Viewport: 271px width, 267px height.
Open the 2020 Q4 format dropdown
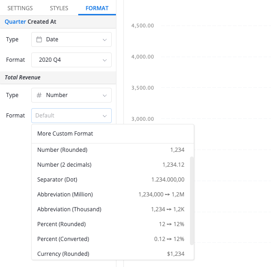(71, 60)
